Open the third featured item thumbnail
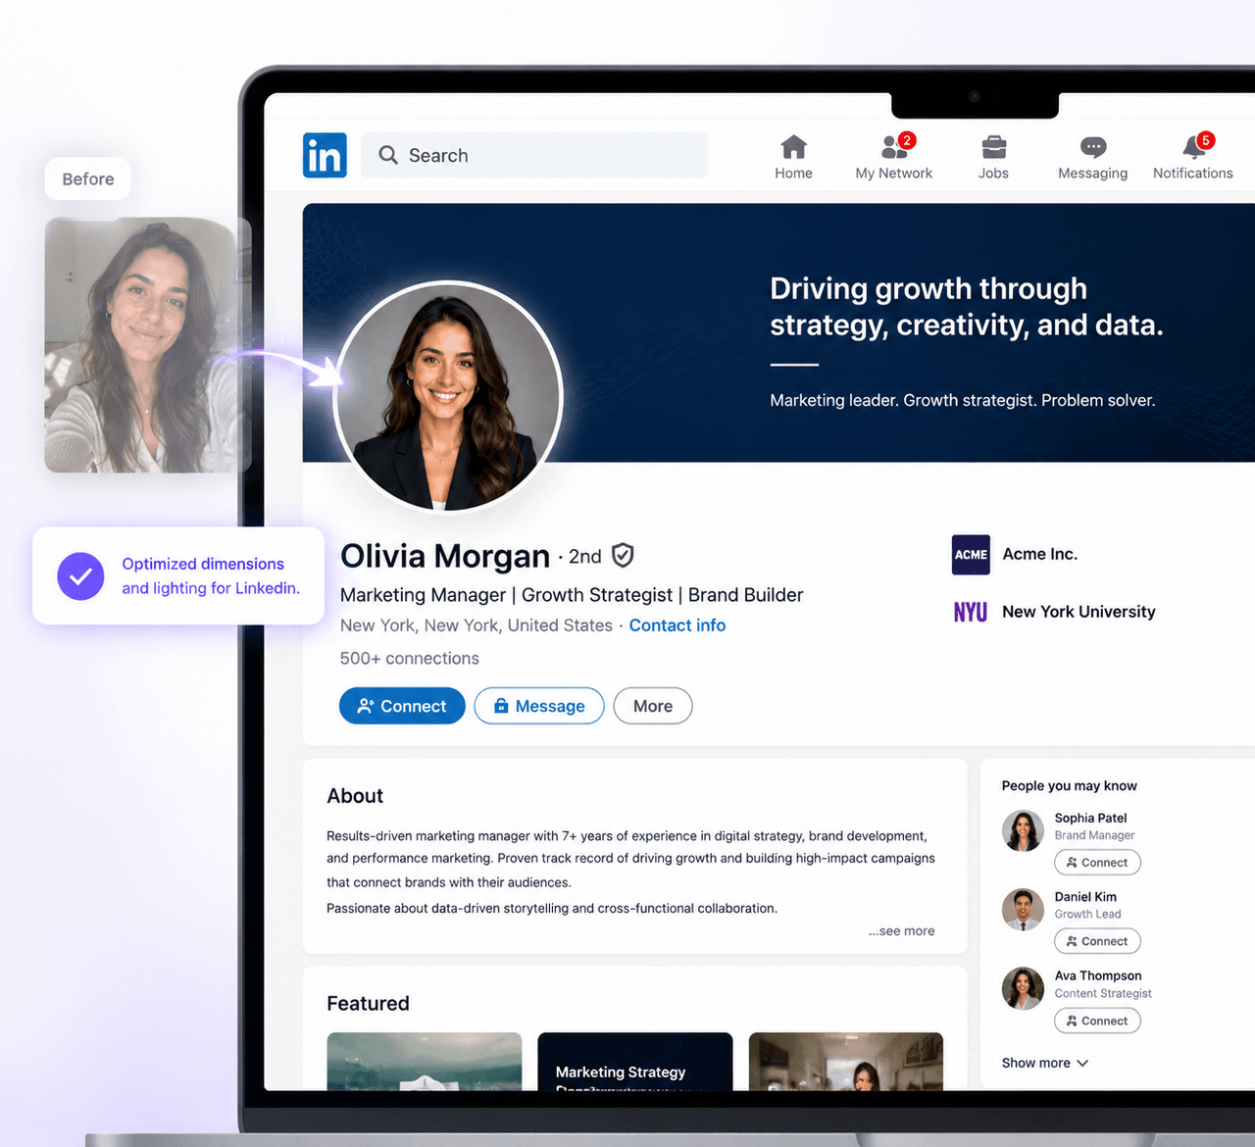The width and height of the screenshot is (1255, 1147). (x=846, y=1062)
